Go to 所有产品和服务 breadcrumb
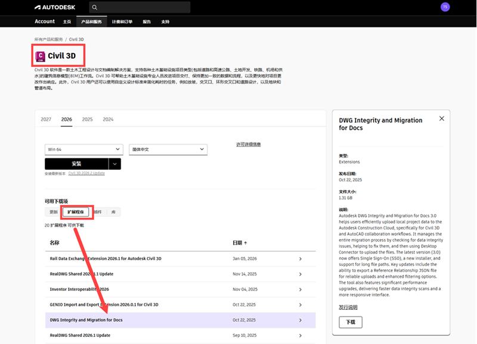Viewport: 477px width, 344px height. coord(48,39)
